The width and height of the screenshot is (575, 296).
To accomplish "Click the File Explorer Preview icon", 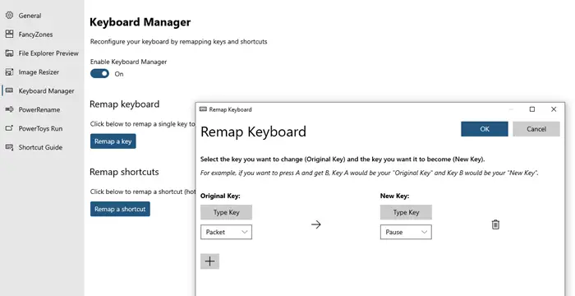I will pos(10,53).
